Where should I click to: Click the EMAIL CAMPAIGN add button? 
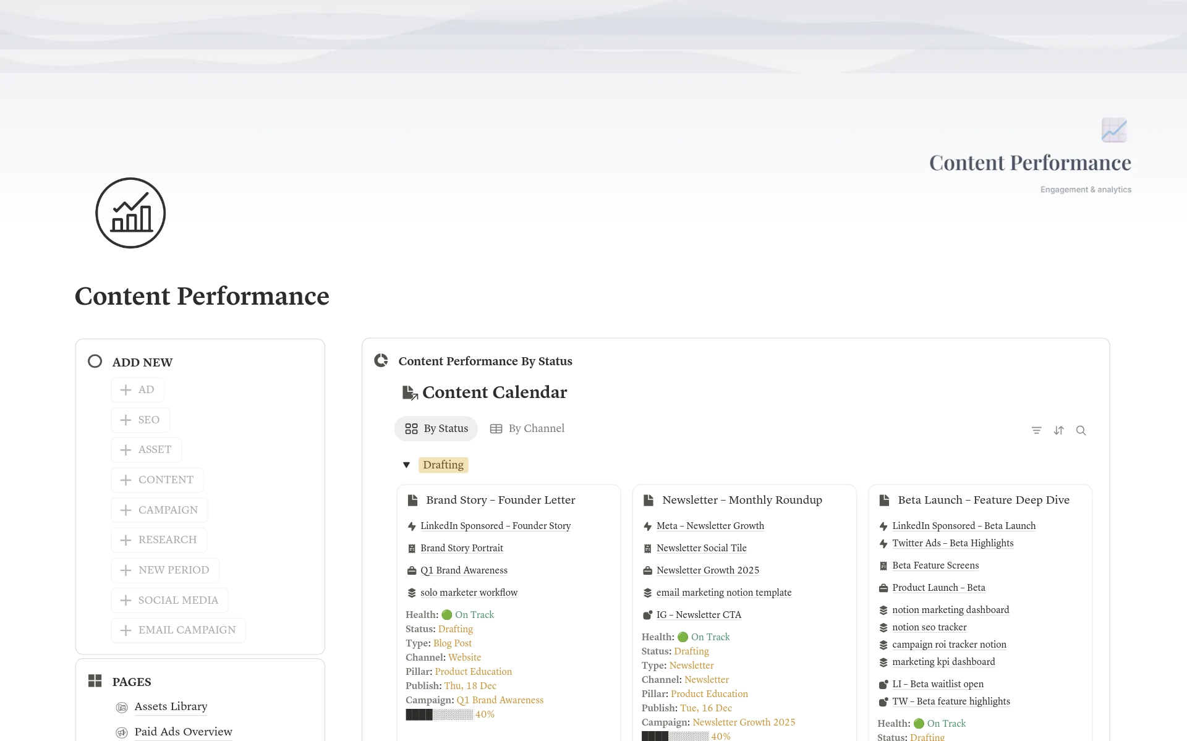(x=178, y=630)
